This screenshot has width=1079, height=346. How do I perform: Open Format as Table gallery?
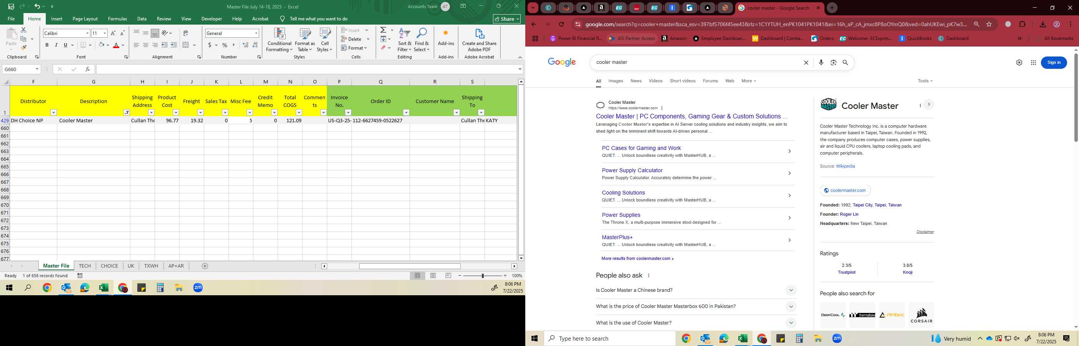[305, 40]
